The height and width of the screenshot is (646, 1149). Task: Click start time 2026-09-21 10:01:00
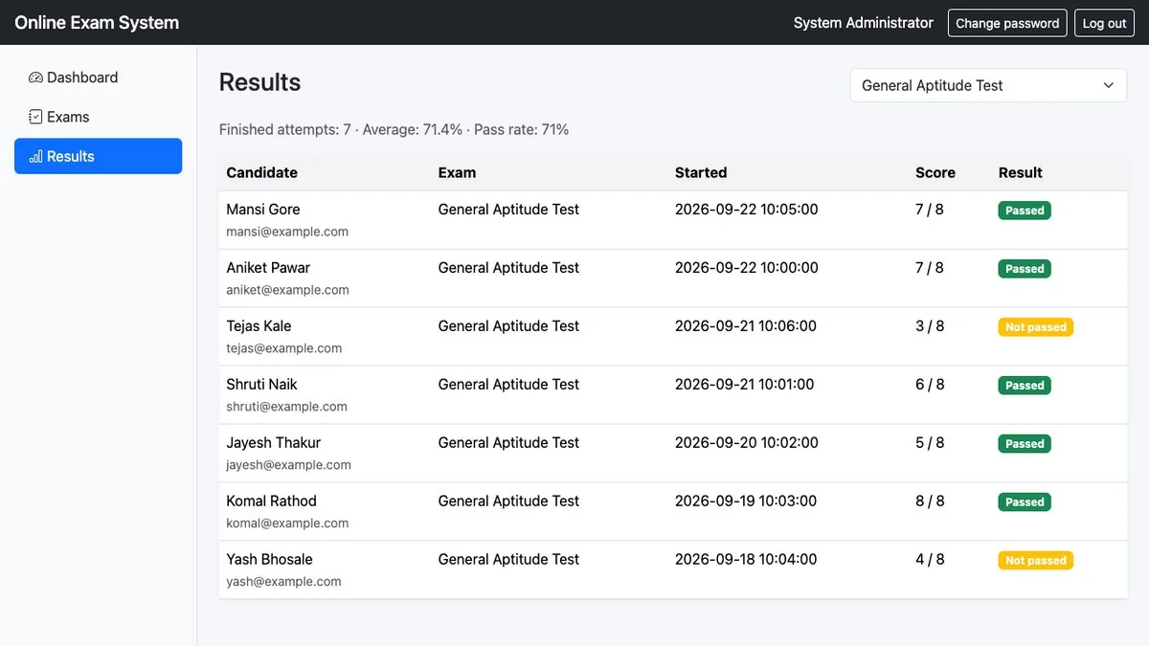coord(745,385)
